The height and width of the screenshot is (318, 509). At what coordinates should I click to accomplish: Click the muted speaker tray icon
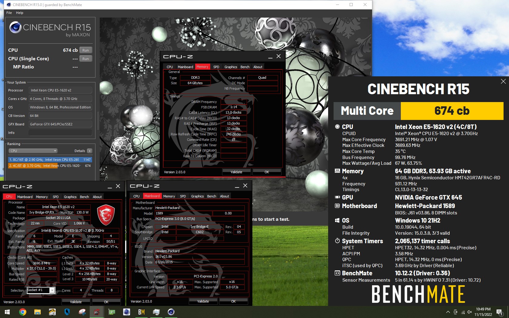click(470, 312)
